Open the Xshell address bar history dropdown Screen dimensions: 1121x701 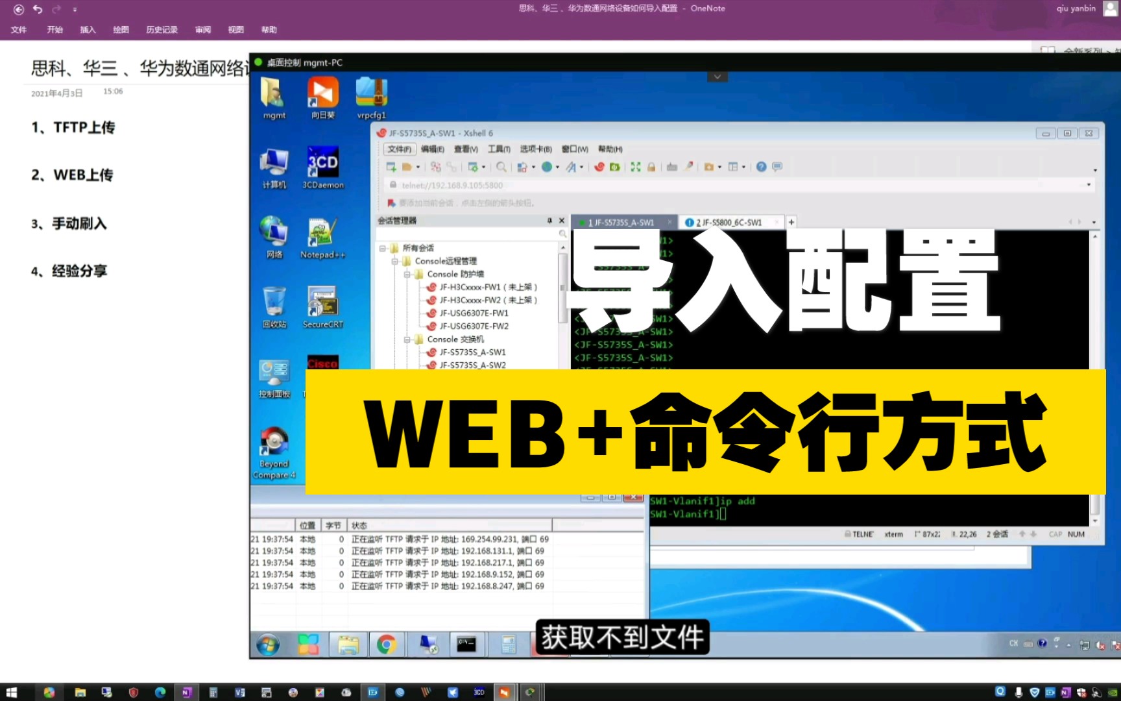(x=1089, y=185)
